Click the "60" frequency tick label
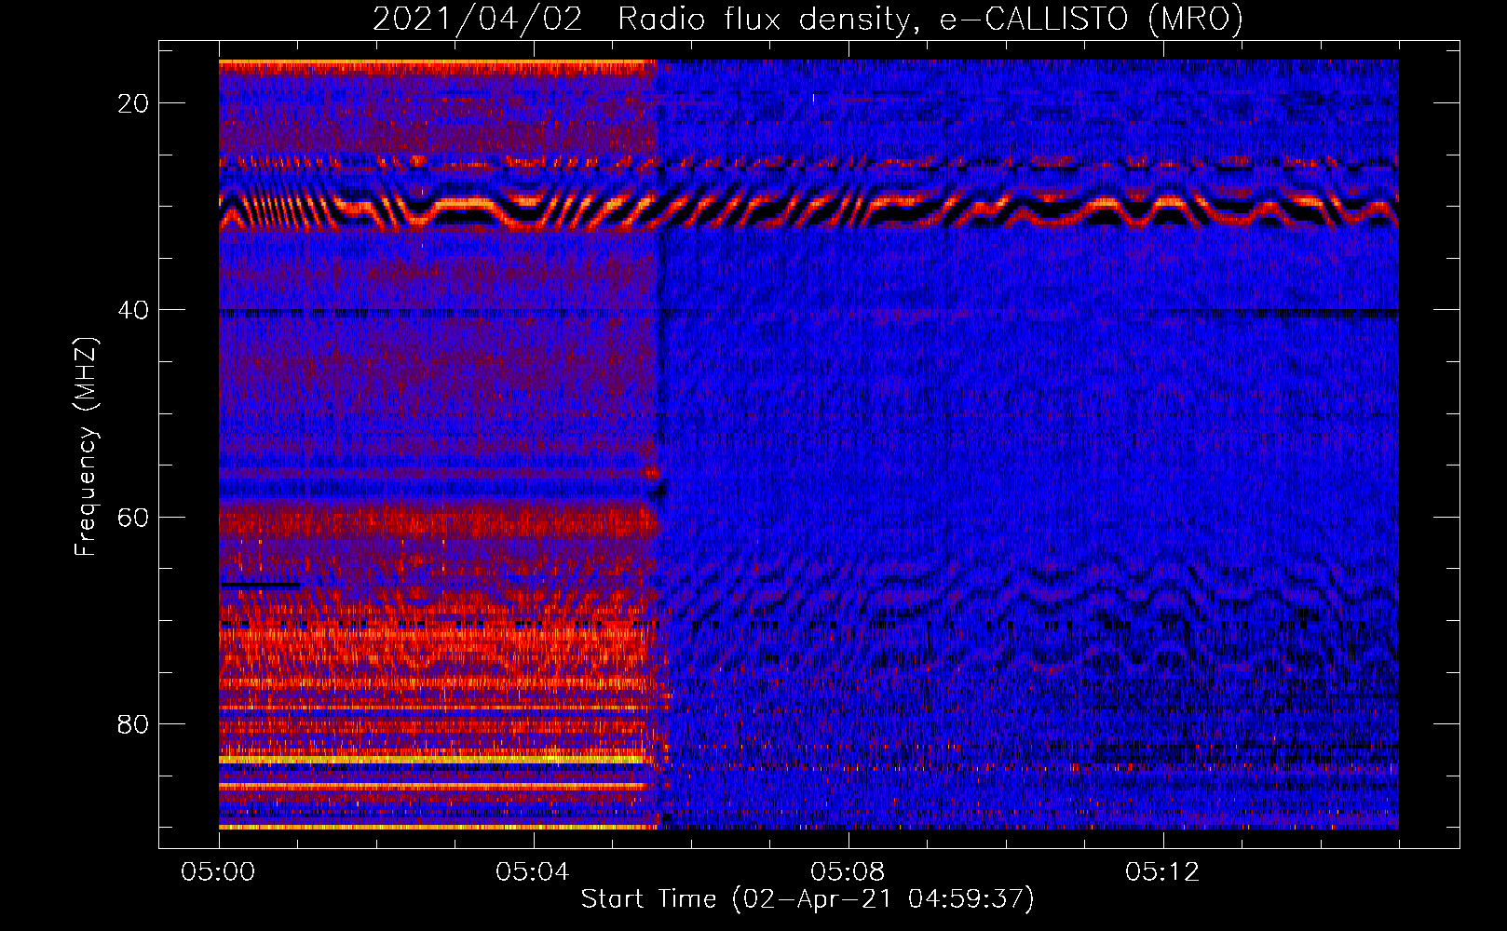 click(134, 517)
